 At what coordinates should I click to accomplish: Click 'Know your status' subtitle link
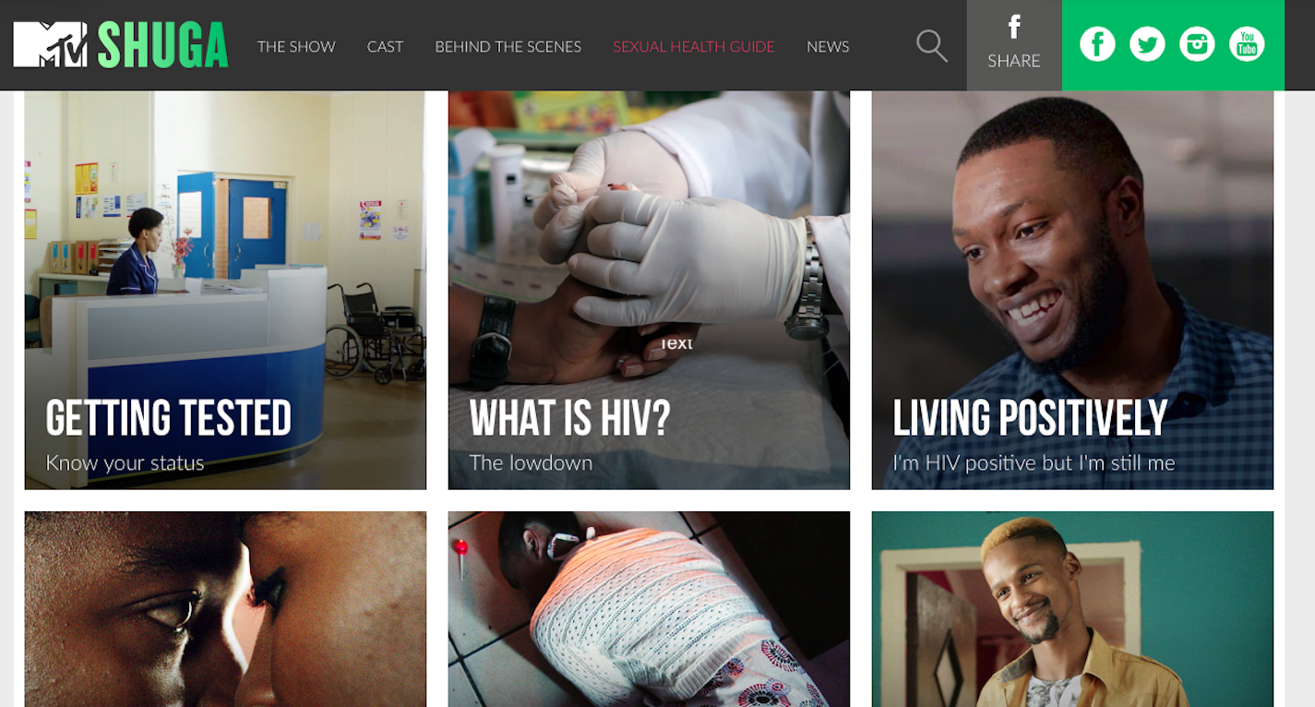pos(125,463)
